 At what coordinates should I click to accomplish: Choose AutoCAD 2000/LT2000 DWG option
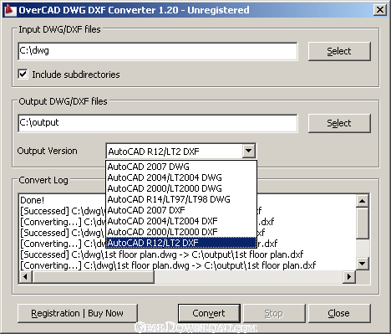tap(181, 188)
